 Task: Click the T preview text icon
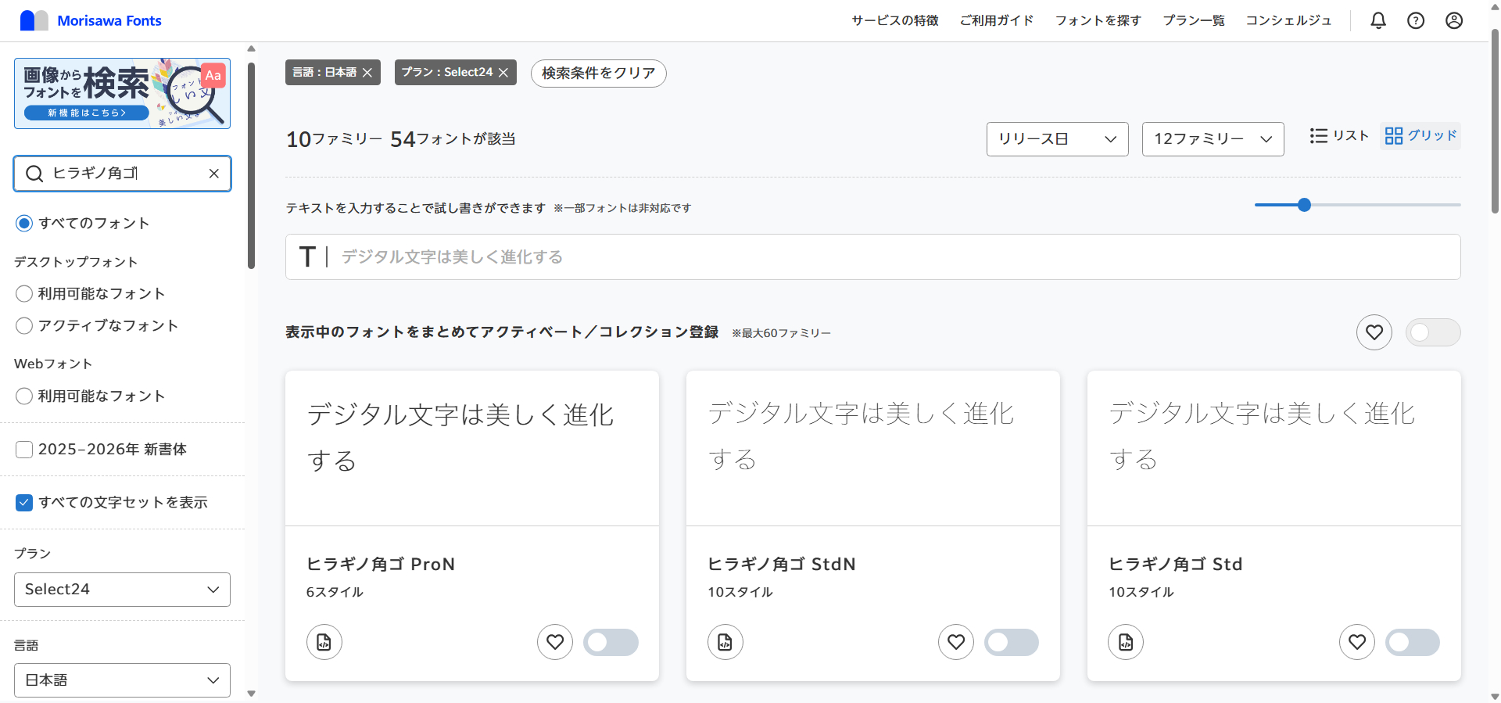307,256
